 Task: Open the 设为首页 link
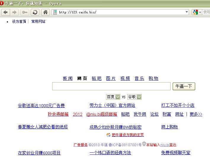pos(19,21)
